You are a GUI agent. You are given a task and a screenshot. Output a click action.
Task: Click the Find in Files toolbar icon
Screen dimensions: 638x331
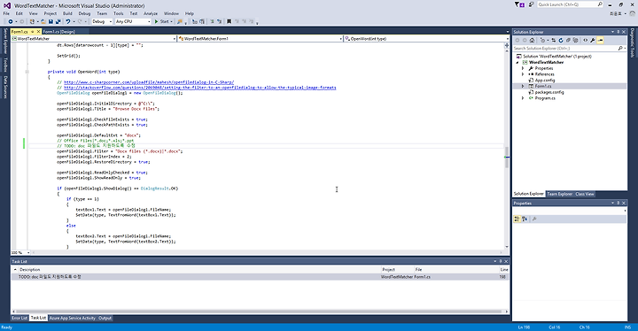179,21
